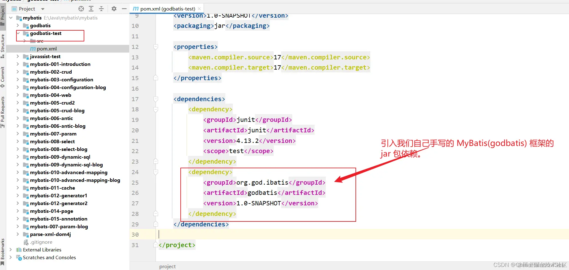Select the pom.xml (godbatis-test) editor tab
Viewport: 569px width, 270px height.
pyautogui.click(x=167, y=9)
